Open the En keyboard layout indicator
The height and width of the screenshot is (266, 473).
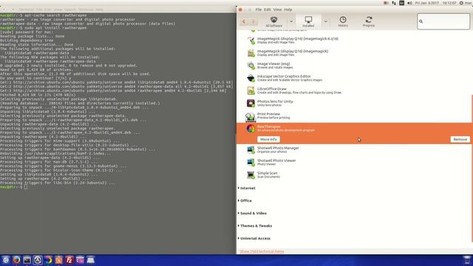pos(401,3)
